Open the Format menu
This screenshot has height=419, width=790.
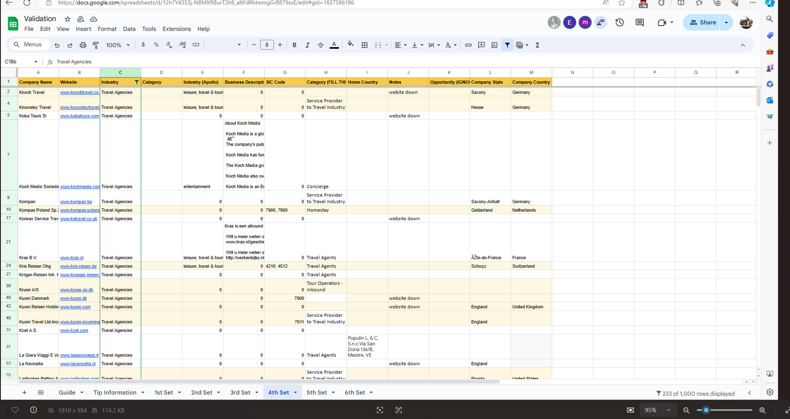[x=107, y=29]
